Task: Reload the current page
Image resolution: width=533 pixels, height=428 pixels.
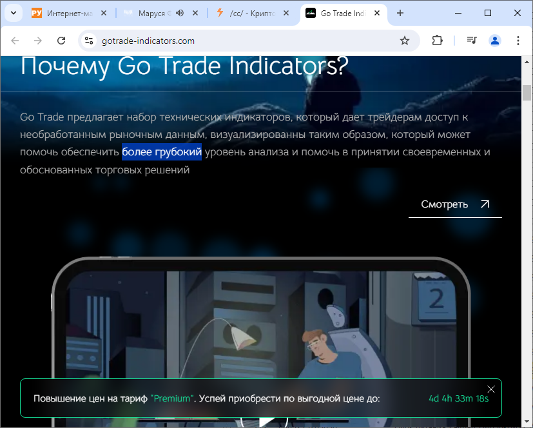Action: click(x=61, y=41)
